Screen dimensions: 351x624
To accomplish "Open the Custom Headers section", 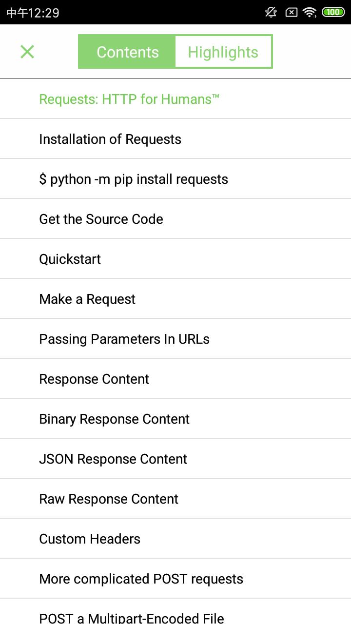I will click(175, 539).
